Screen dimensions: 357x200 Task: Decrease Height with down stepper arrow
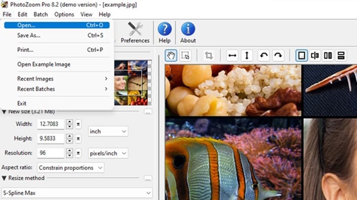coord(70,141)
